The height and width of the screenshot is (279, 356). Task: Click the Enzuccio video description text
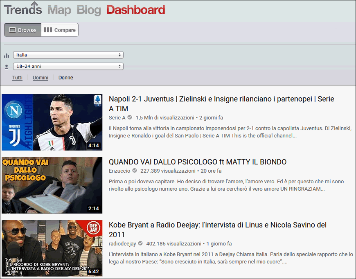[x=226, y=185]
